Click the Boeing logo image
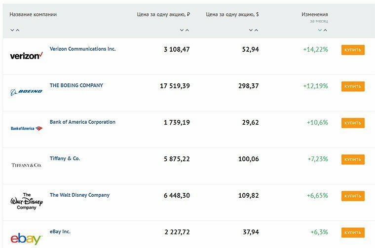The image size is (375, 248). 26,92
